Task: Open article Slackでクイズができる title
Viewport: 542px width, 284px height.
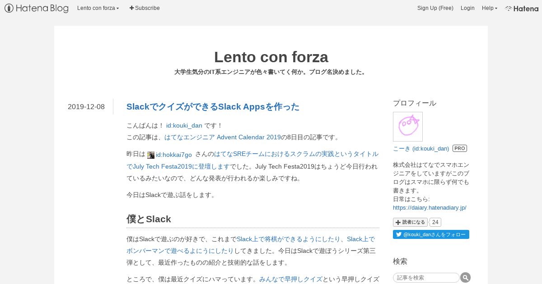Action: pyautogui.click(x=213, y=107)
